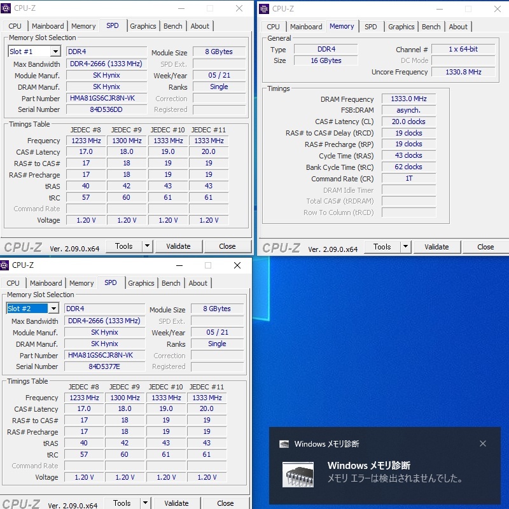Minimize the top-left CPU-Z window

click(181, 8)
